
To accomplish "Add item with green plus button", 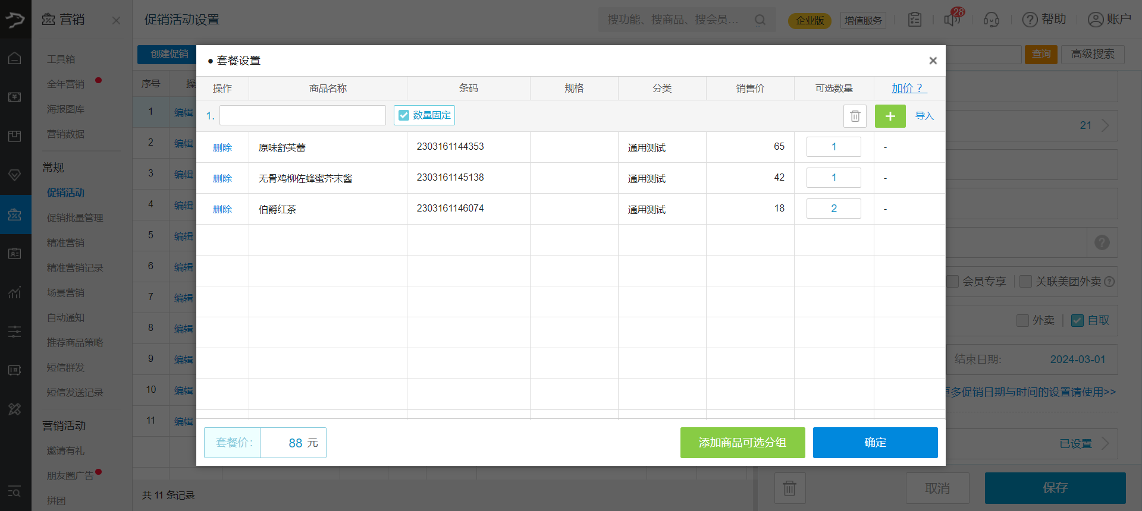I will point(890,116).
